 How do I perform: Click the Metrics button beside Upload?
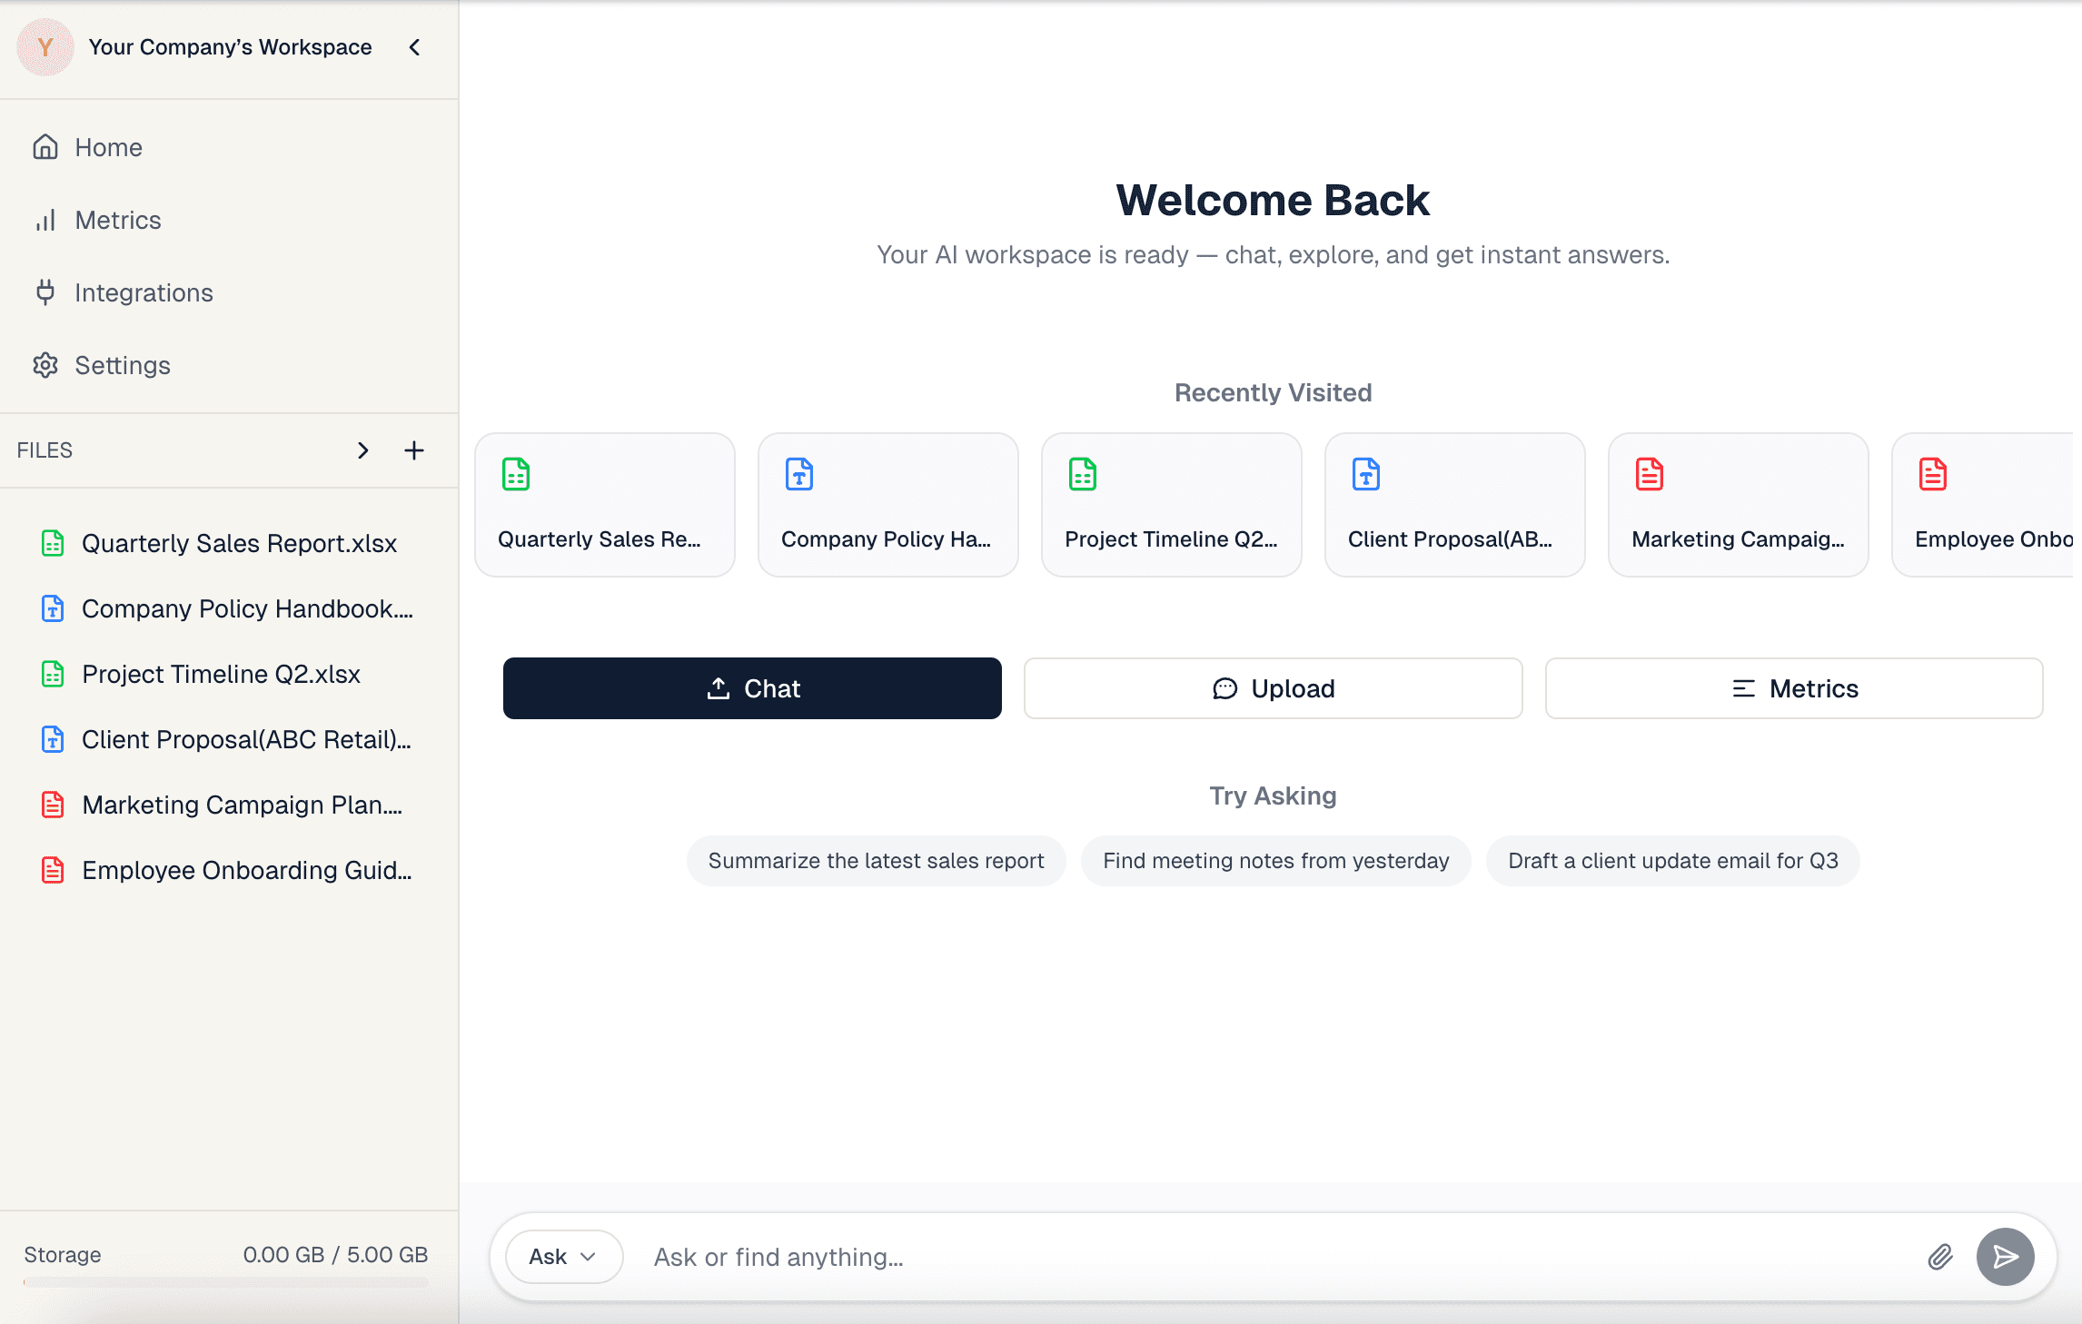[1794, 688]
